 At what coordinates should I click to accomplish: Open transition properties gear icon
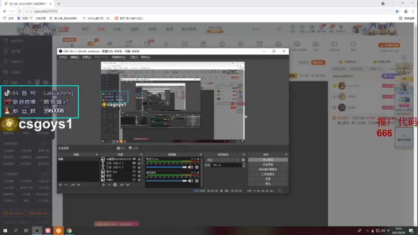tap(243, 160)
